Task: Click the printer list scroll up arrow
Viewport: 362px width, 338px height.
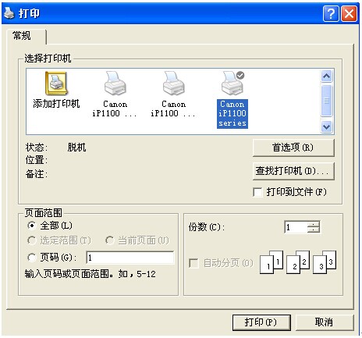Action: pyautogui.click(x=326, y=76)
